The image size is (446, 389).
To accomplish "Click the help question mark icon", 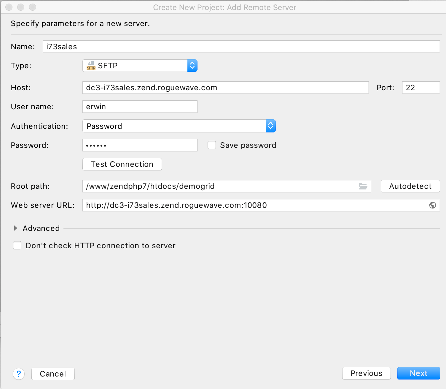I will 19,374.
